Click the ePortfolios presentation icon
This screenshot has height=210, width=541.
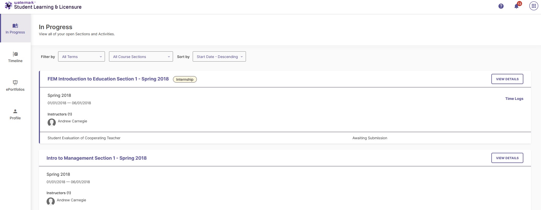[x=15, y=83]
